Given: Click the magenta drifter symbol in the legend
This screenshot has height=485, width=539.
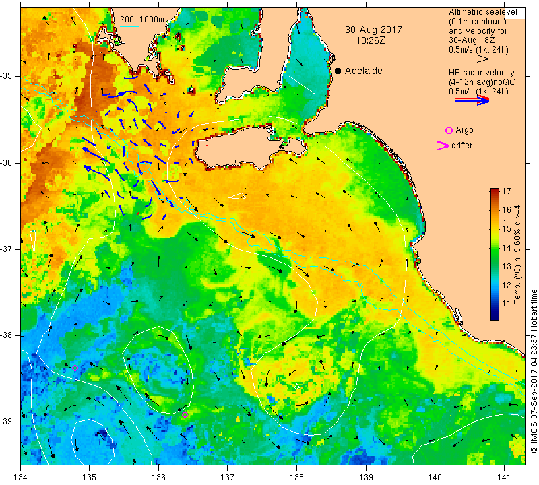Looking at the screenshot, I should click(443, 145).
